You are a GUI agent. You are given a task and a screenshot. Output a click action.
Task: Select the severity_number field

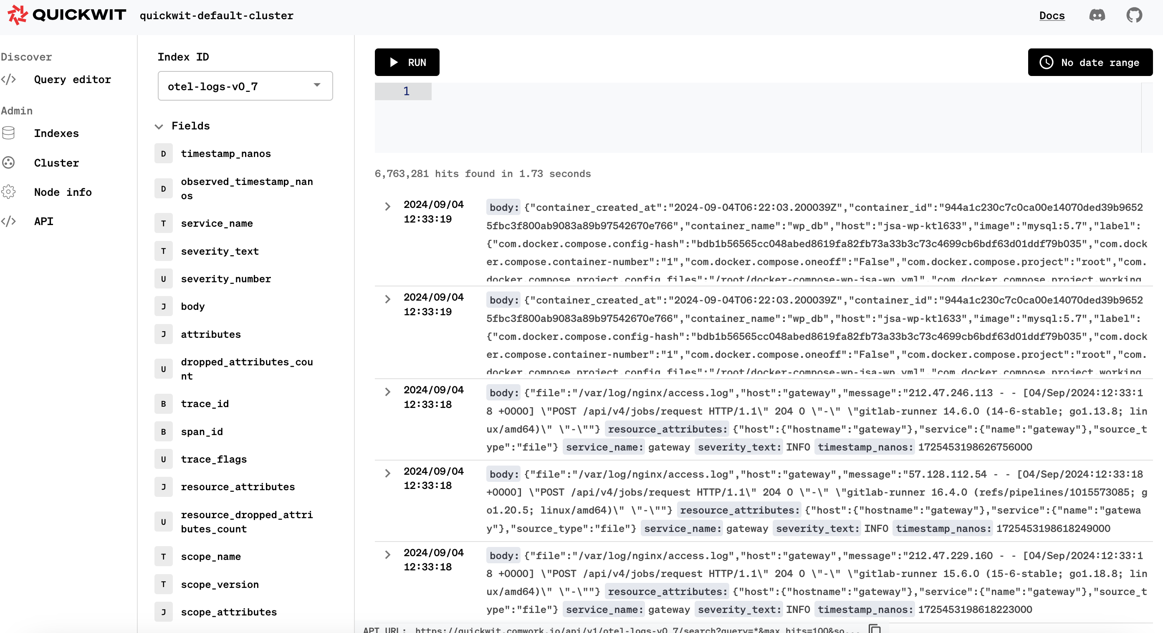(x=226, y=279)
